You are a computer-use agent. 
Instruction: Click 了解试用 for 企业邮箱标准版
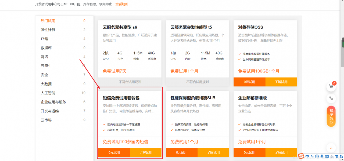(281, 152)
